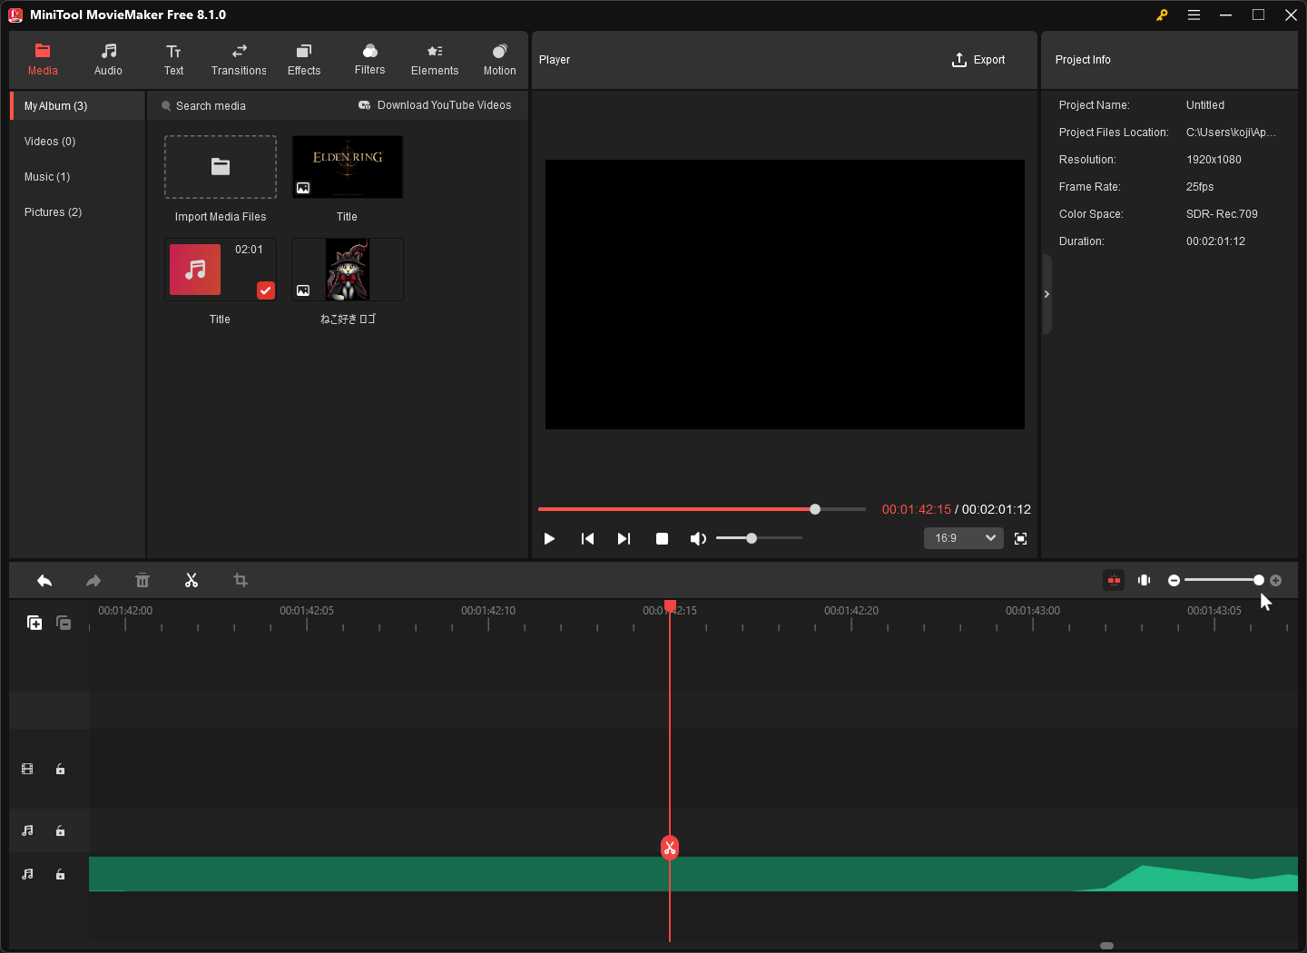Open the Transitions tab
Image resolution: width=1307 pixels, height=953 pixels.
pos(239,60)
